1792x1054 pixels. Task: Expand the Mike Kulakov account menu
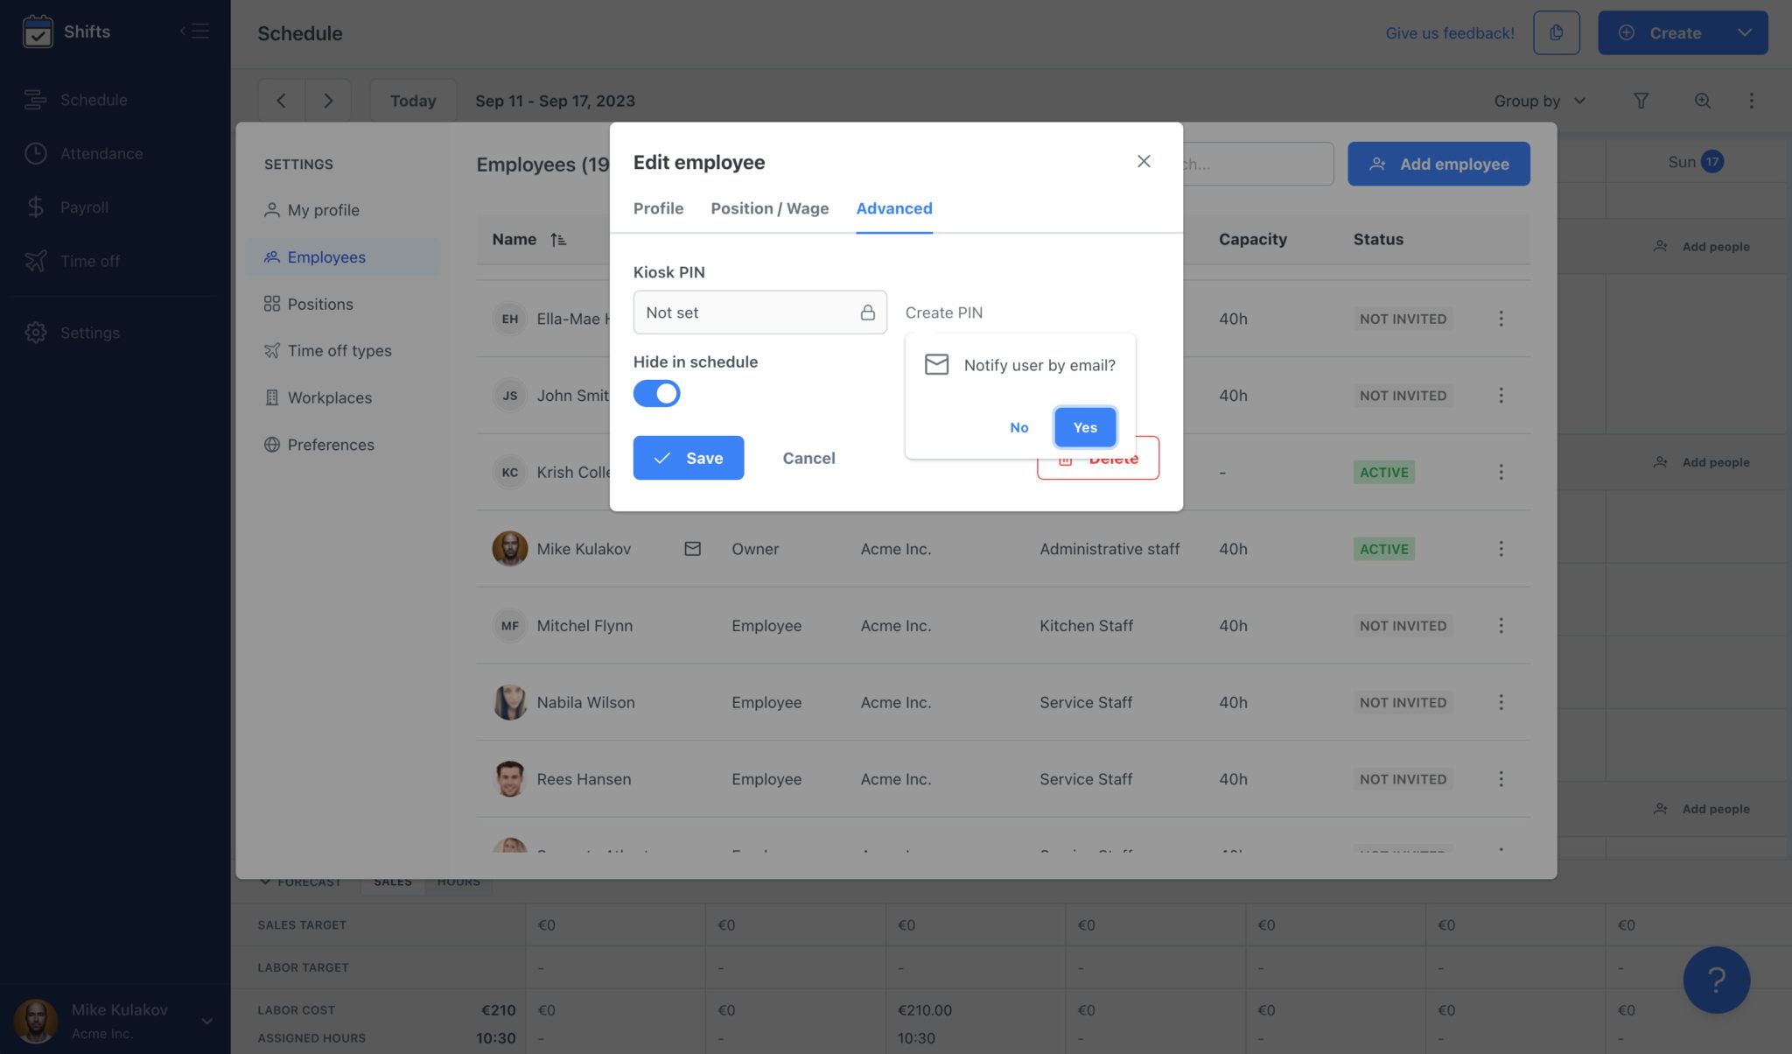207,1021
